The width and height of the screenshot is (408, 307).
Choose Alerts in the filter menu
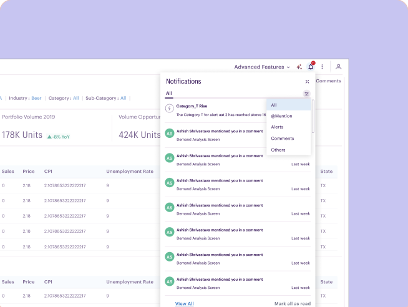[x=289, y=127]
